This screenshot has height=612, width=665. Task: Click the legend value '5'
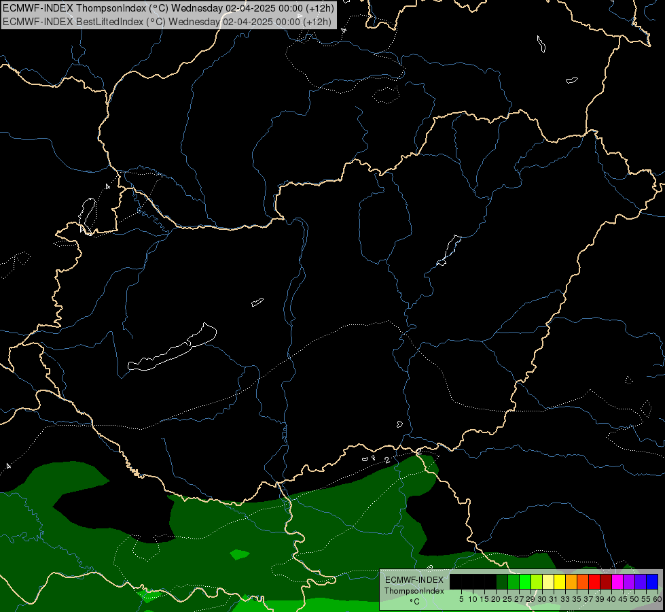click(461, 599)
